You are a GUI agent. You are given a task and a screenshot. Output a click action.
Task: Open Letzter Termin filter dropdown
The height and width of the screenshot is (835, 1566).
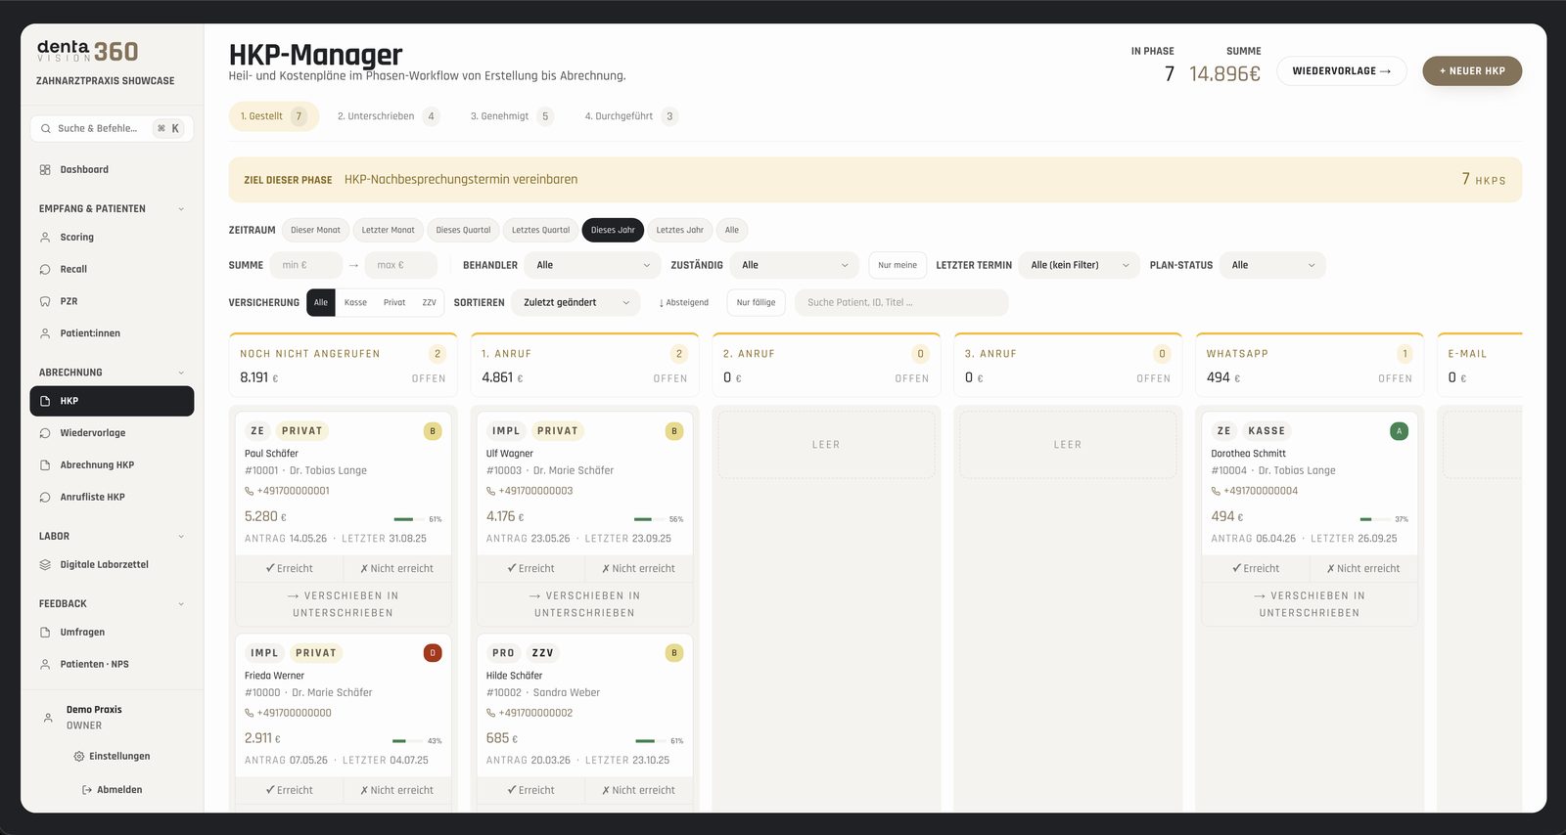click(1080, 265)
